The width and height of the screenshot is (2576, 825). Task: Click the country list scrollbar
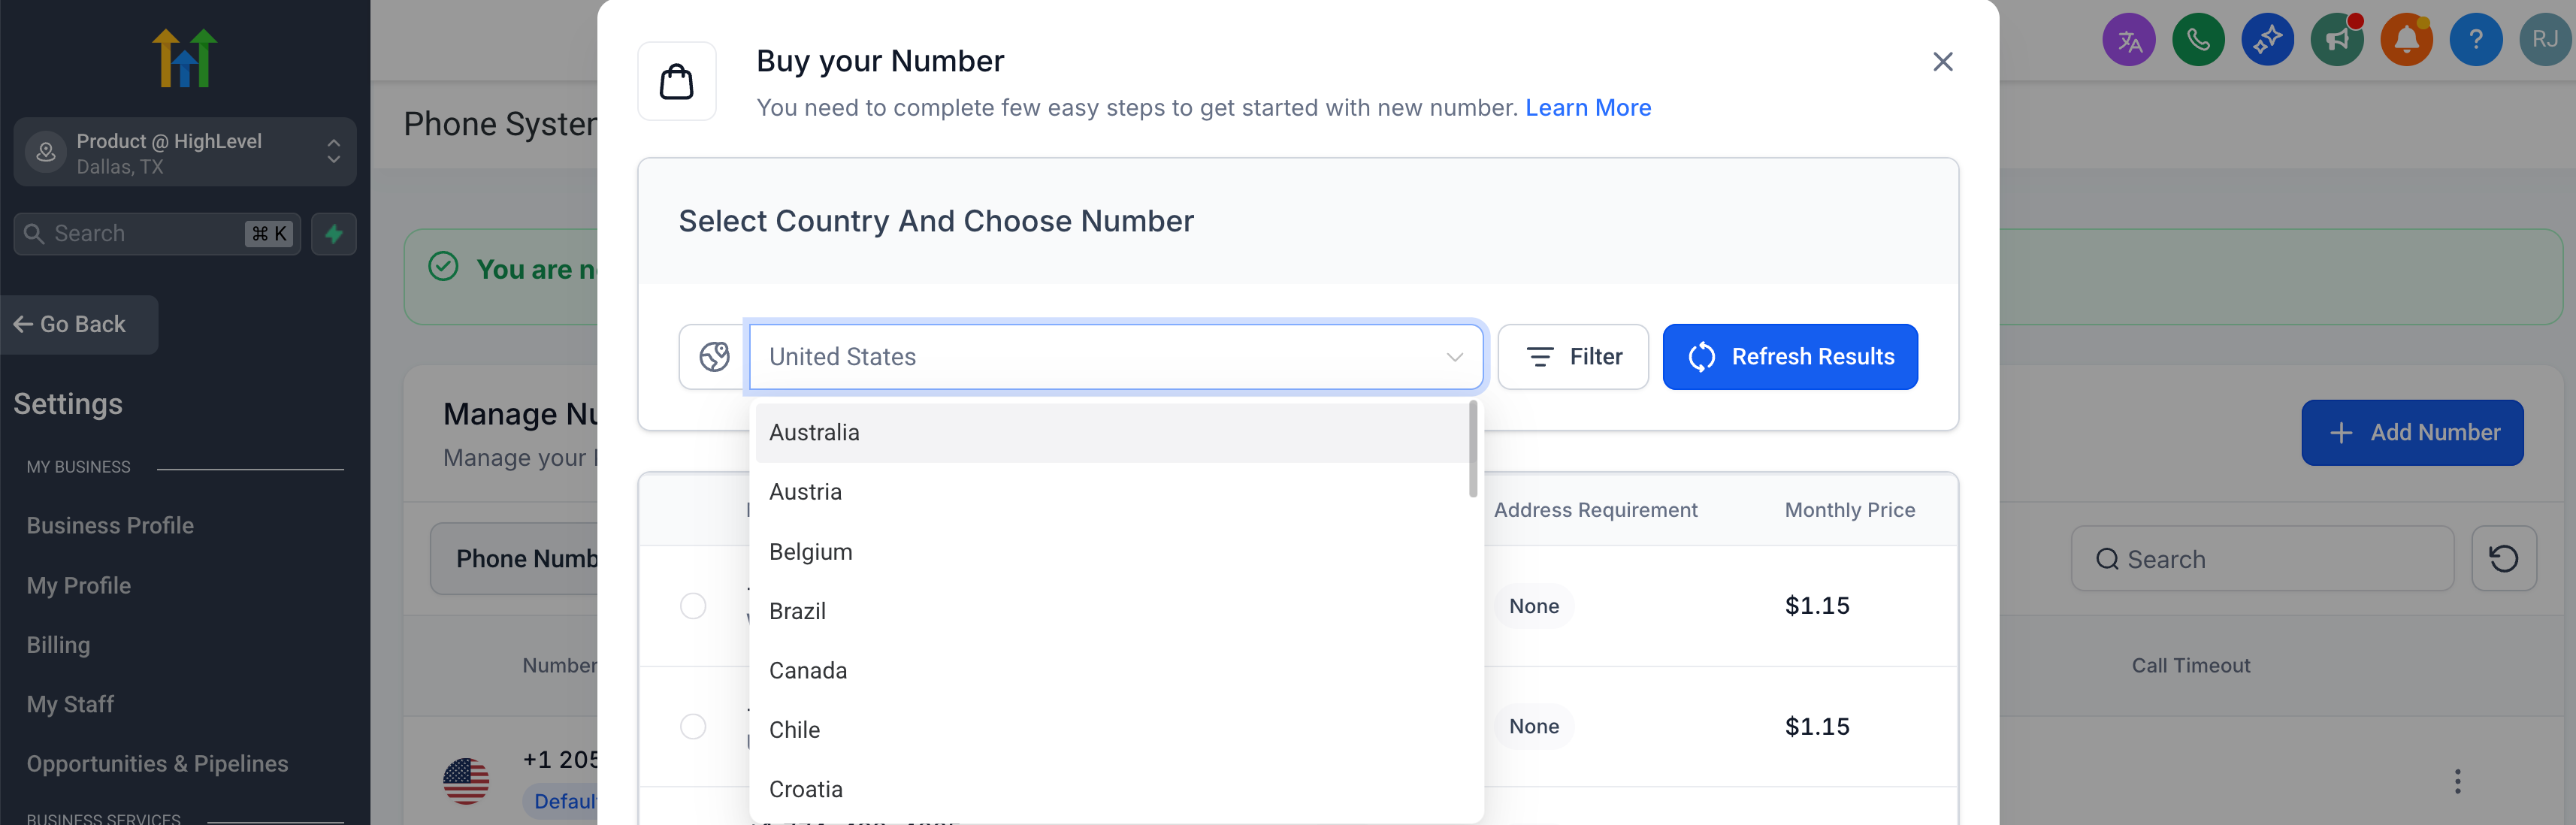point(1473,450)
